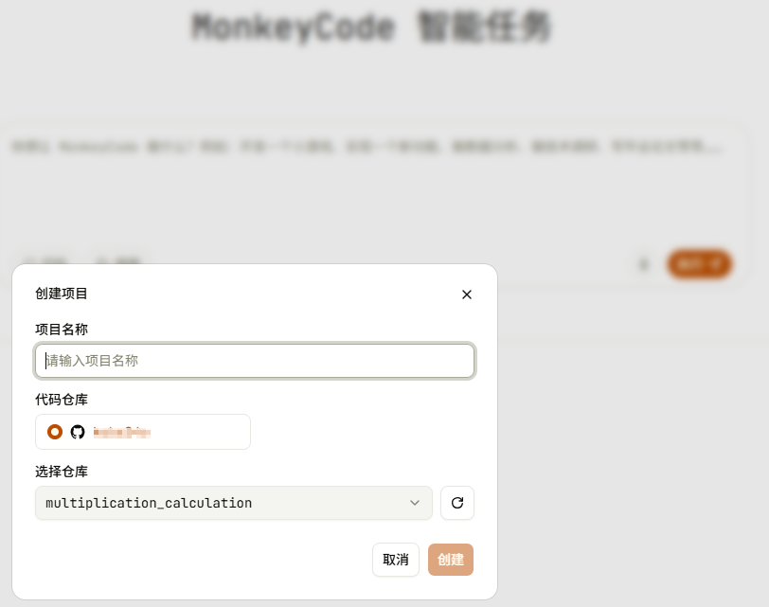
Task: Close the 创建项目 dialog with X
Action: pyautogui.click(x=466, y=295)
